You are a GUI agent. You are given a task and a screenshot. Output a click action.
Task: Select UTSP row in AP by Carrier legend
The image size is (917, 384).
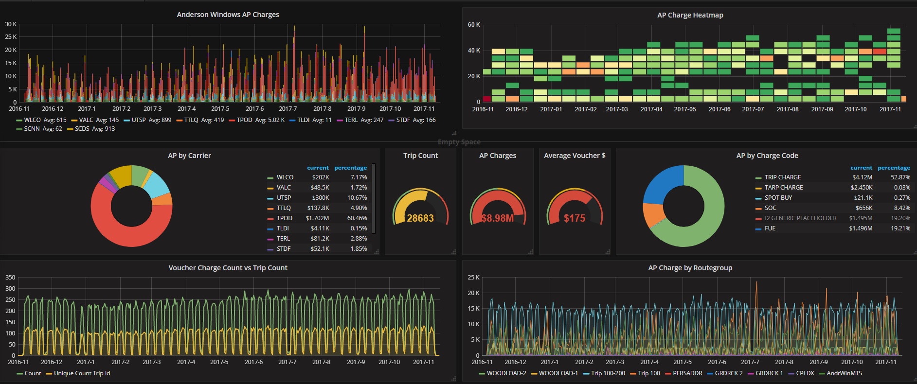317,198
